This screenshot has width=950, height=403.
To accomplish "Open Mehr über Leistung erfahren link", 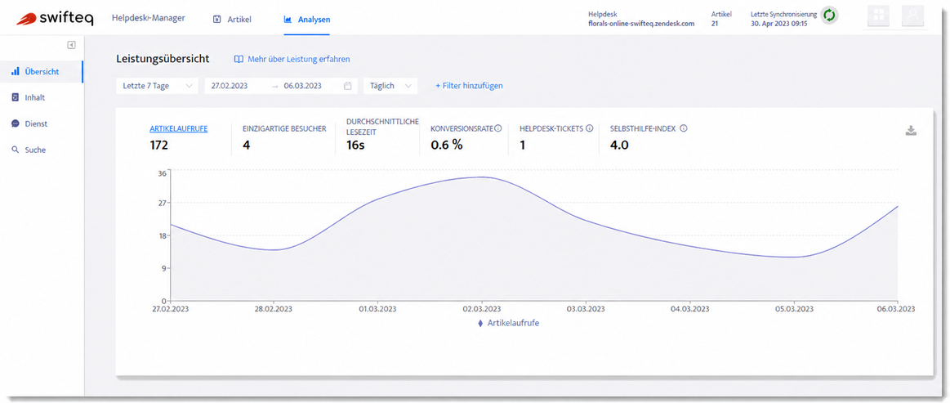I will click(299, 60).
